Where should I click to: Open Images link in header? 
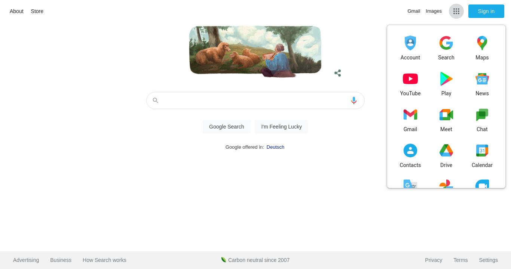point(434,11)
